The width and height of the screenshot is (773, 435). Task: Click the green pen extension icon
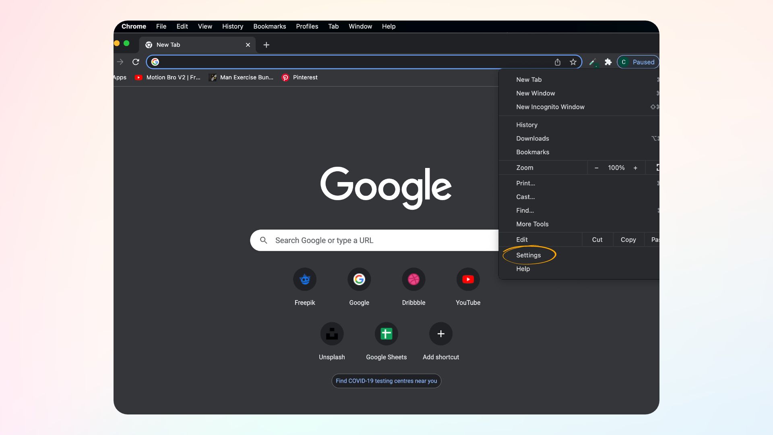593,62
